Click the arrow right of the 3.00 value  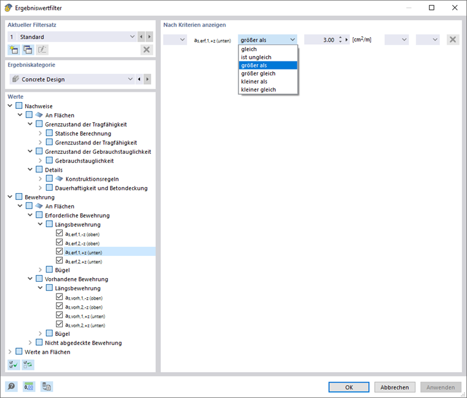(x=347, y=39)
